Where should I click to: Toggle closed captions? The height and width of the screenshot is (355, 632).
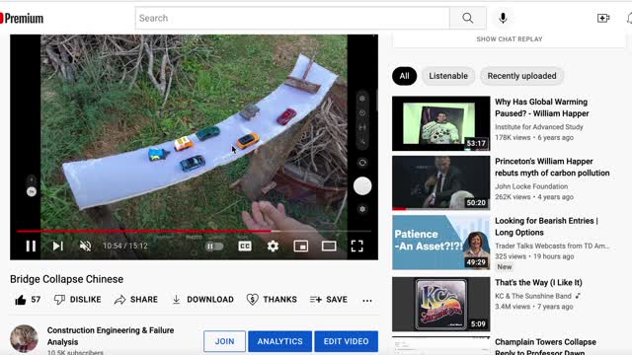coord(245,246)
